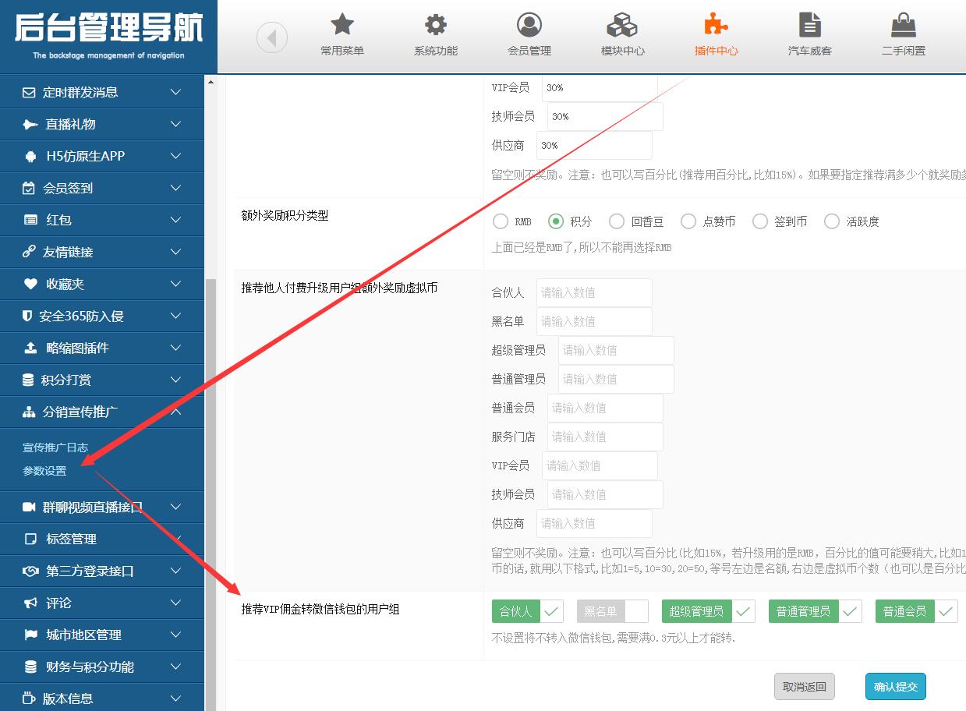Select the RMB radio button
966x711 pixels.
click(501, 221)
